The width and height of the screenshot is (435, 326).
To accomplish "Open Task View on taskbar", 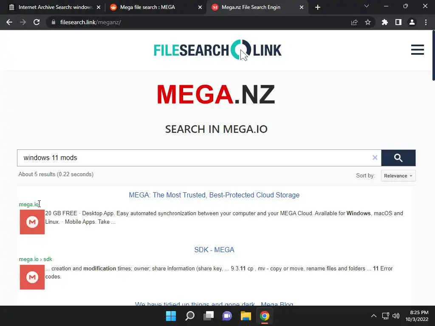I will 208,316.
